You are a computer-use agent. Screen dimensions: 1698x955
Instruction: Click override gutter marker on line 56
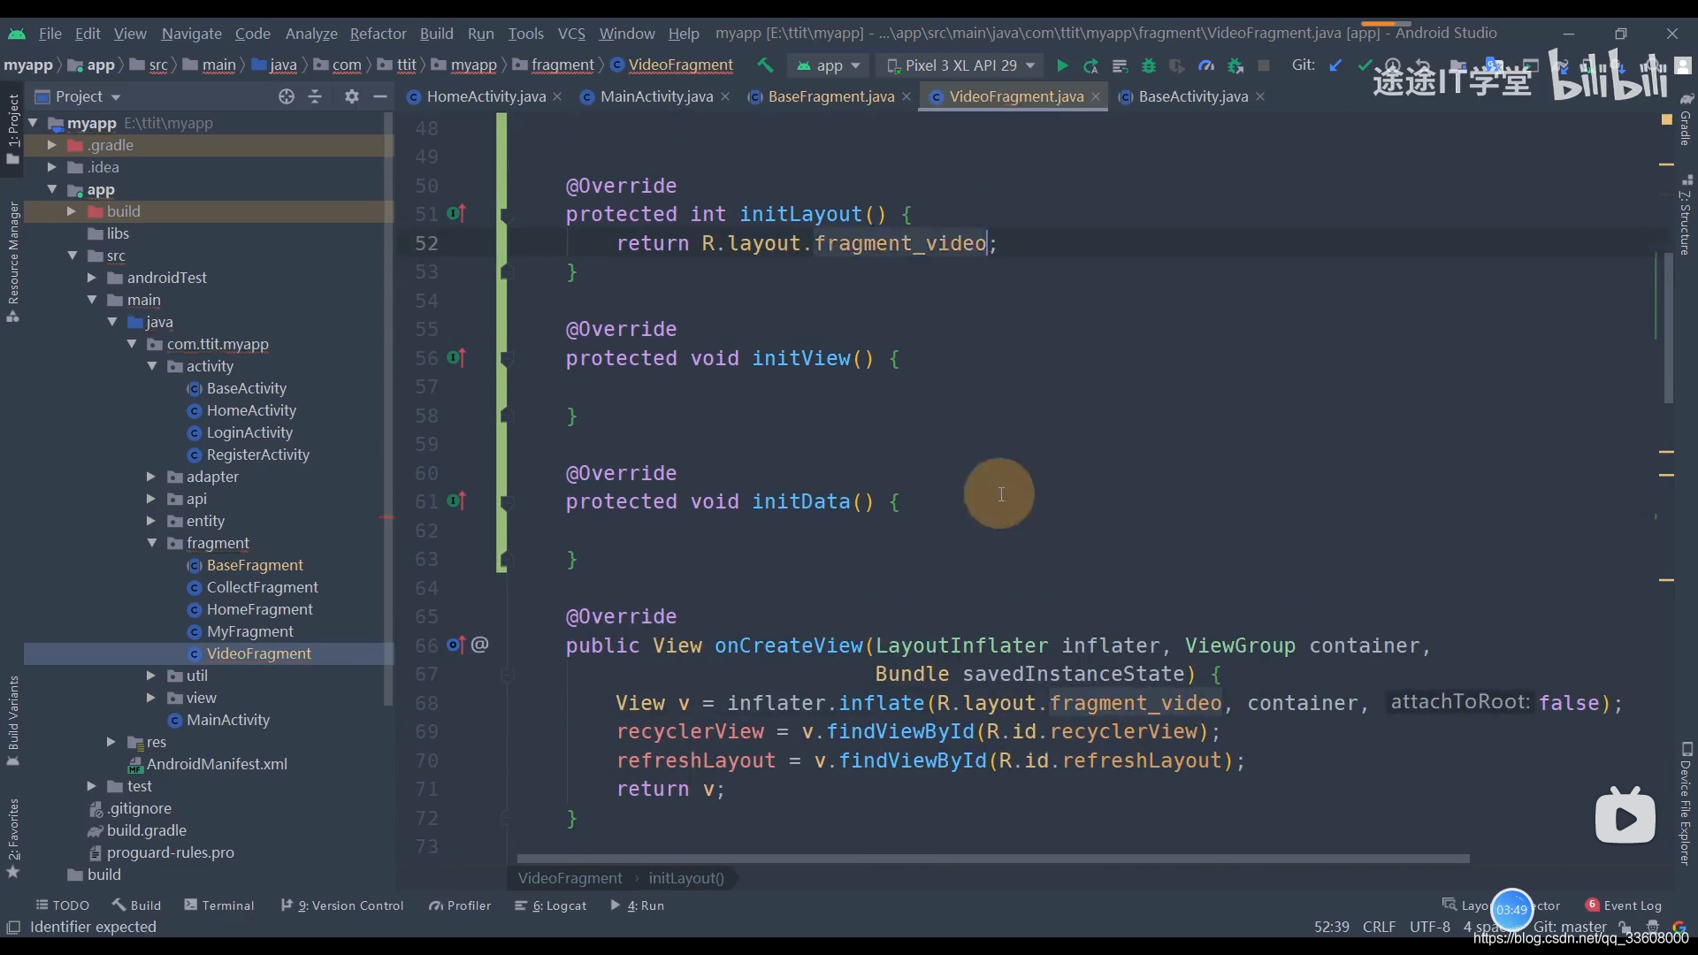pyautogui.click(x=455, y=357)
